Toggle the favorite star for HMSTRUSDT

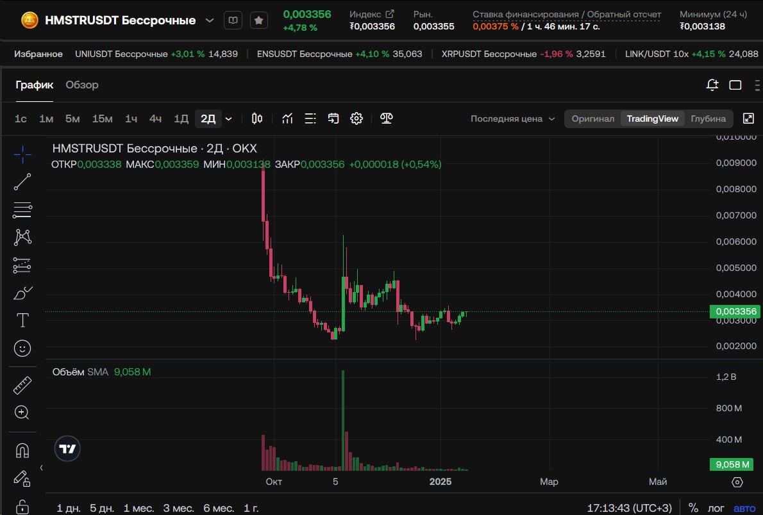(259, 20)
